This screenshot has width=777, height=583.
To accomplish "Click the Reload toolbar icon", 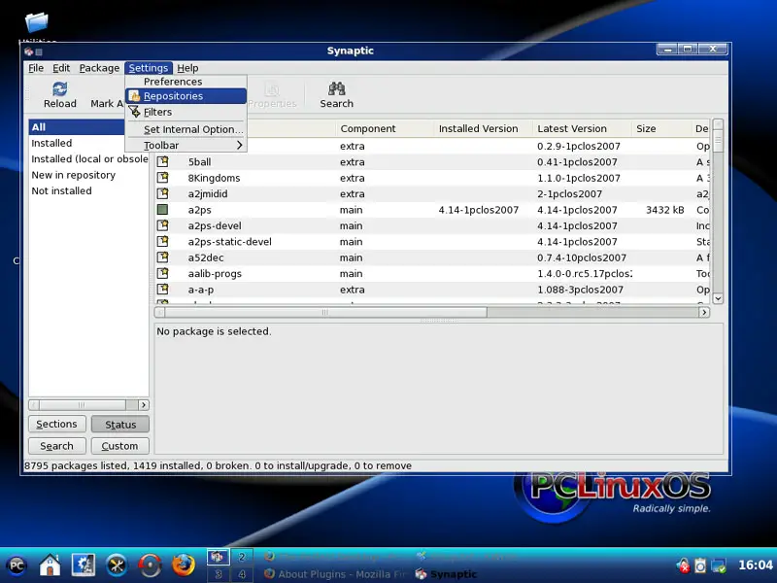I will tap(60, 89).
